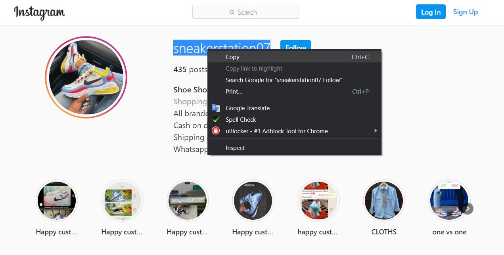This screenshot has width=504, height=255.
Task: Select Search Google for "sneakerstation07 Follow"
Action: (284, 80)
